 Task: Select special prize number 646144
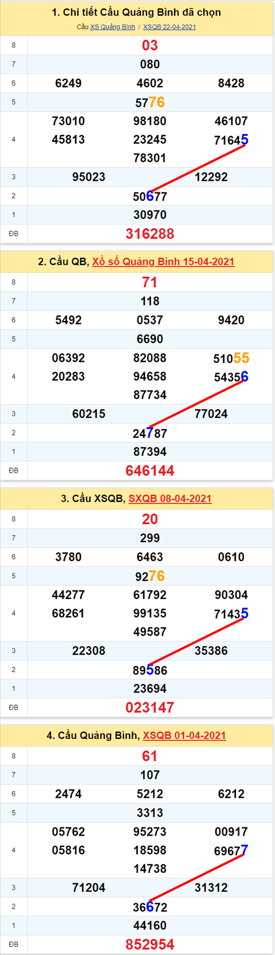pos(150,471)
